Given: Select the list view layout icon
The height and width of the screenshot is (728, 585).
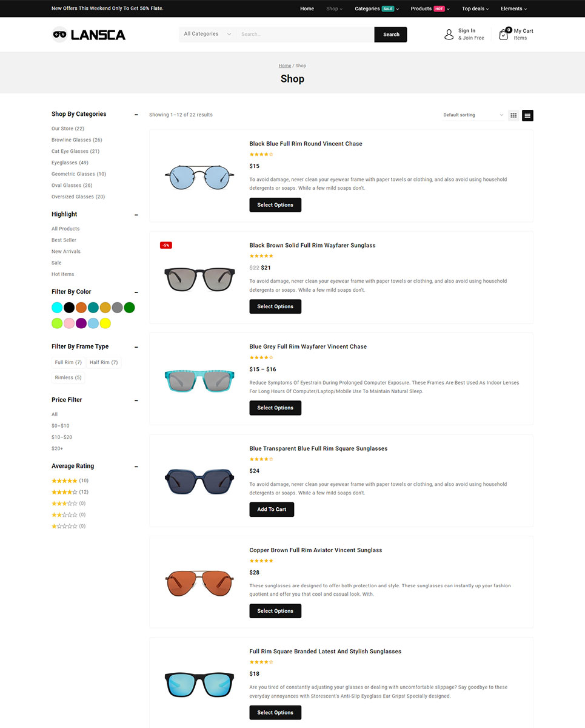Looking at the screenshot, I should pos(527,115).
